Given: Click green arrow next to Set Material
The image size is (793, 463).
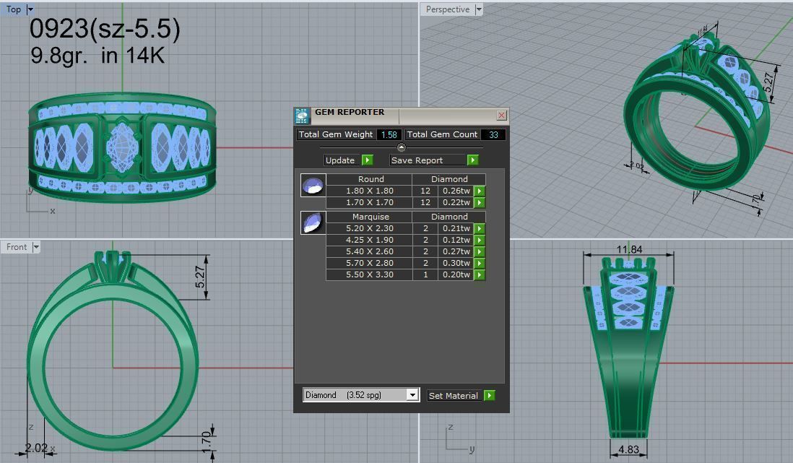Looking at the screenshot, I should pos(490,395).
